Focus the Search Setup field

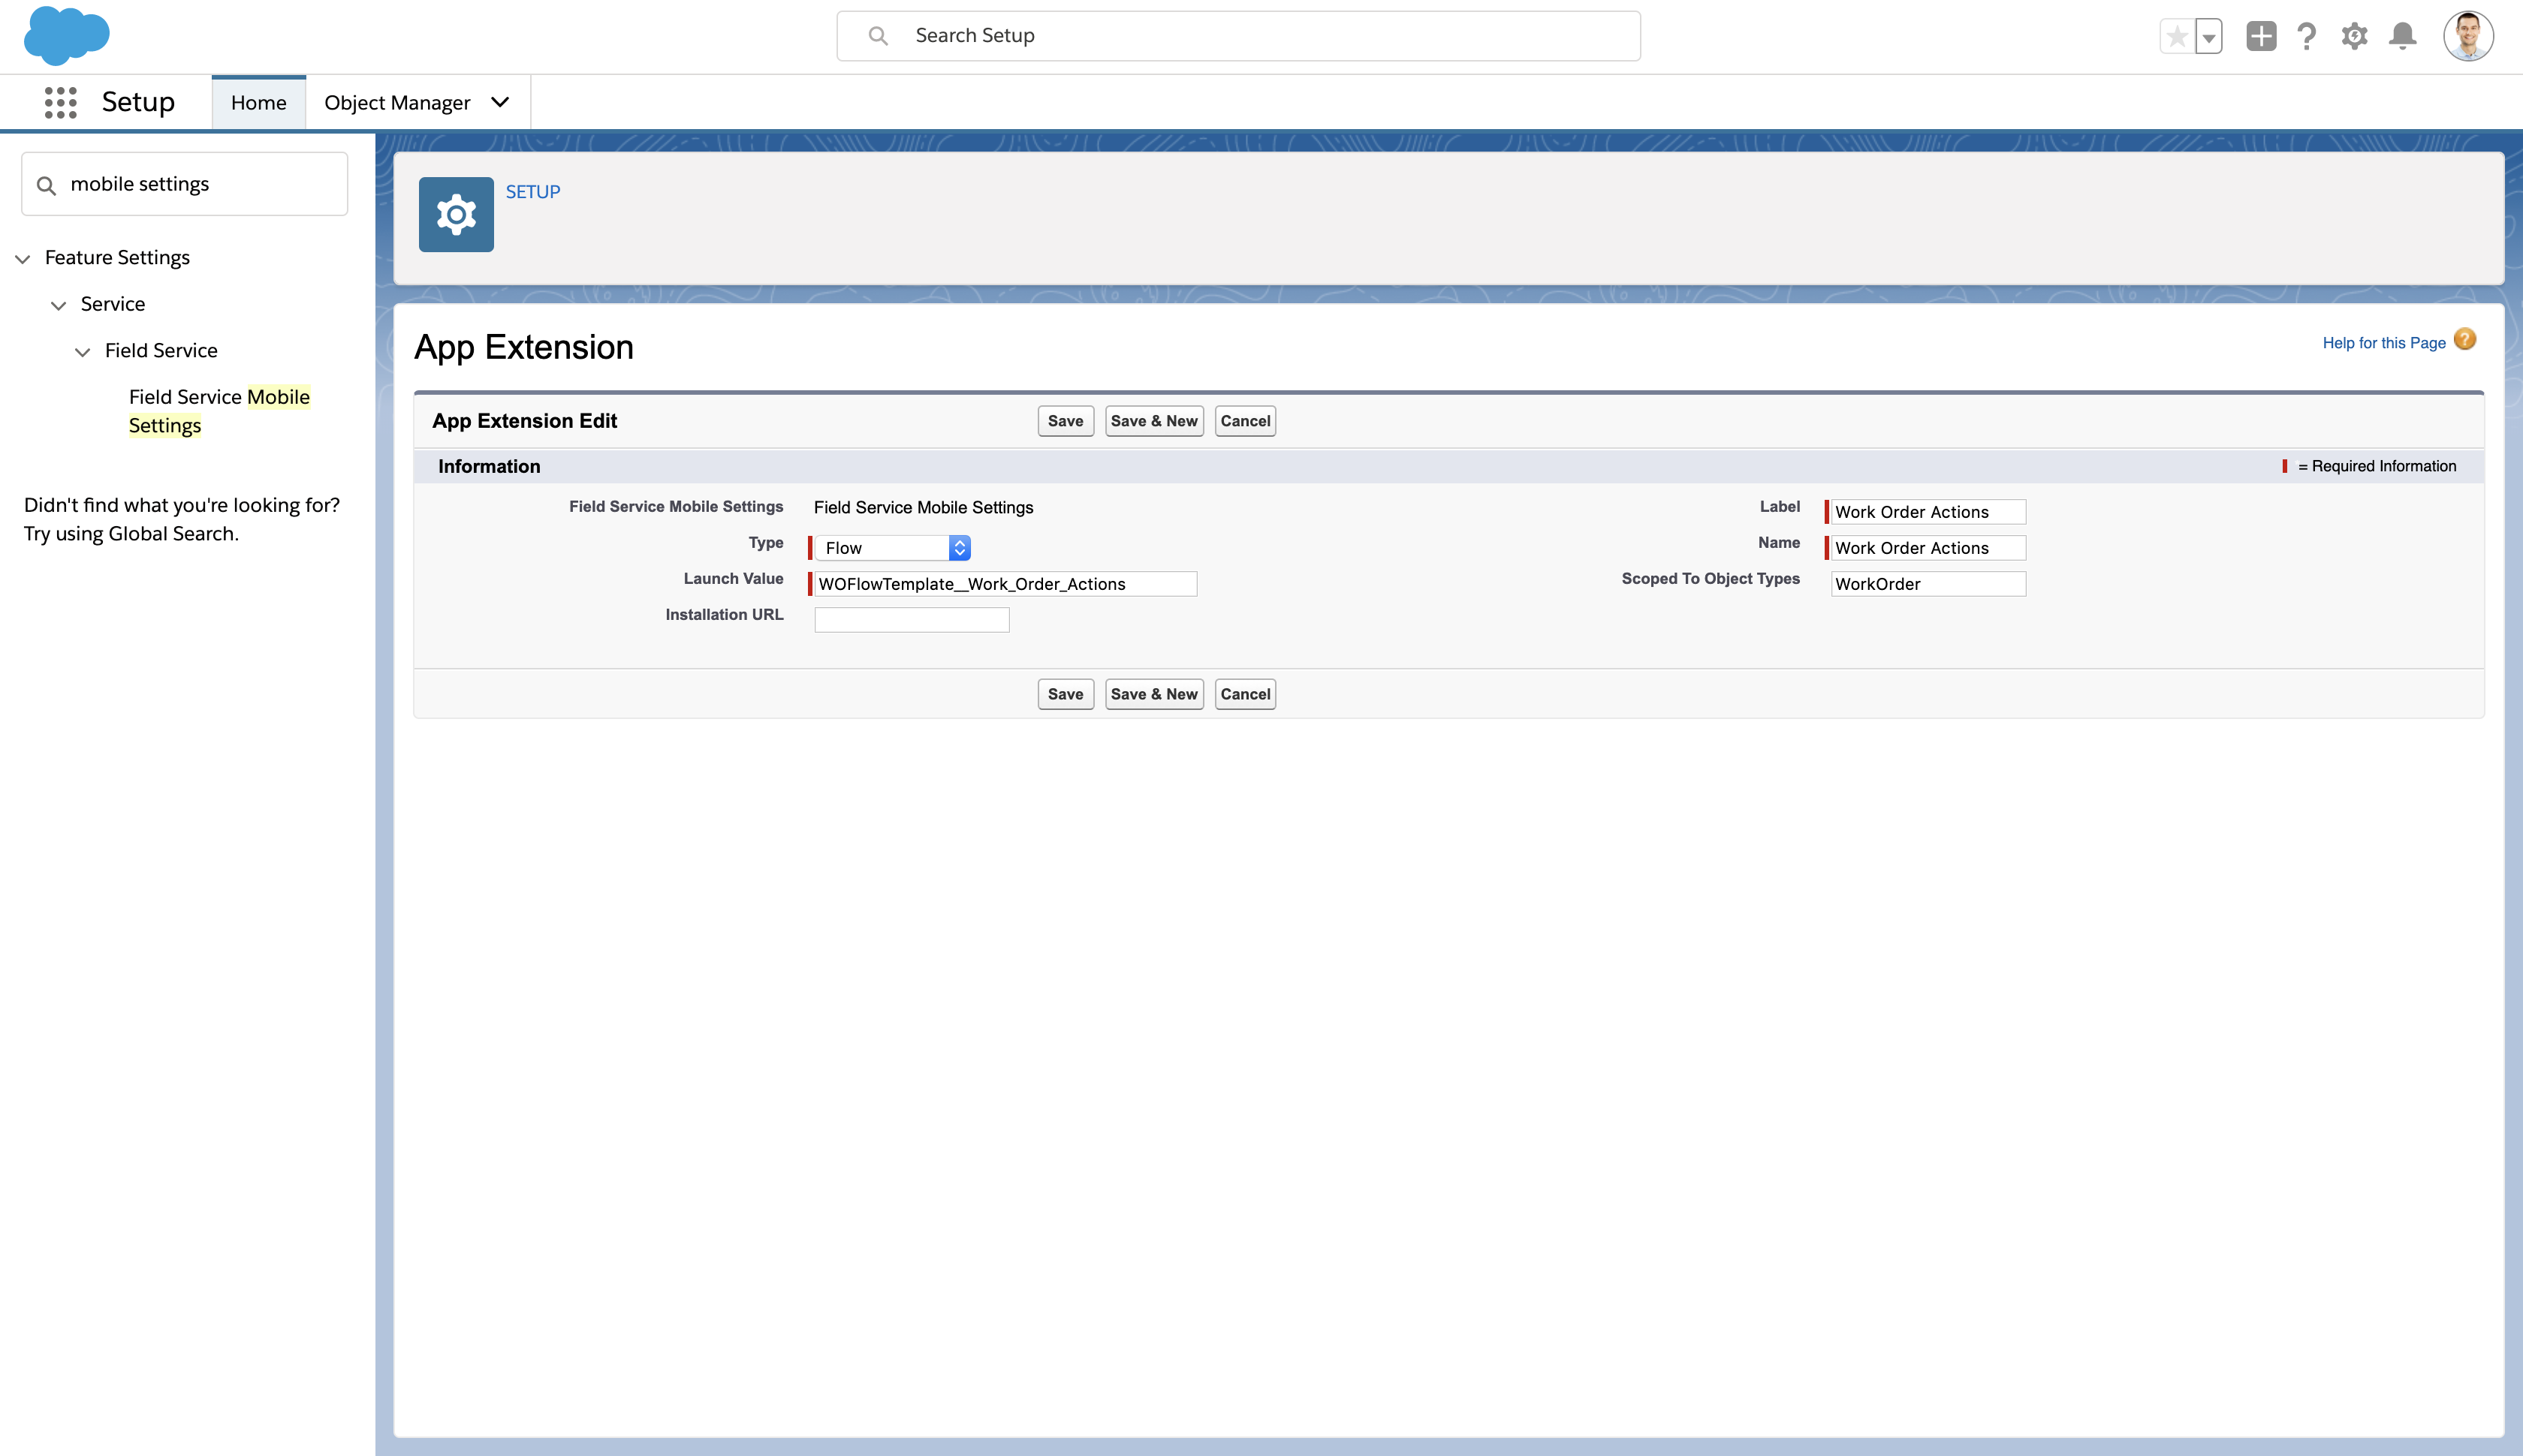click(1238, 36)
